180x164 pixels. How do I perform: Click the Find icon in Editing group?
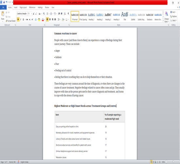[x=171, y=12]
